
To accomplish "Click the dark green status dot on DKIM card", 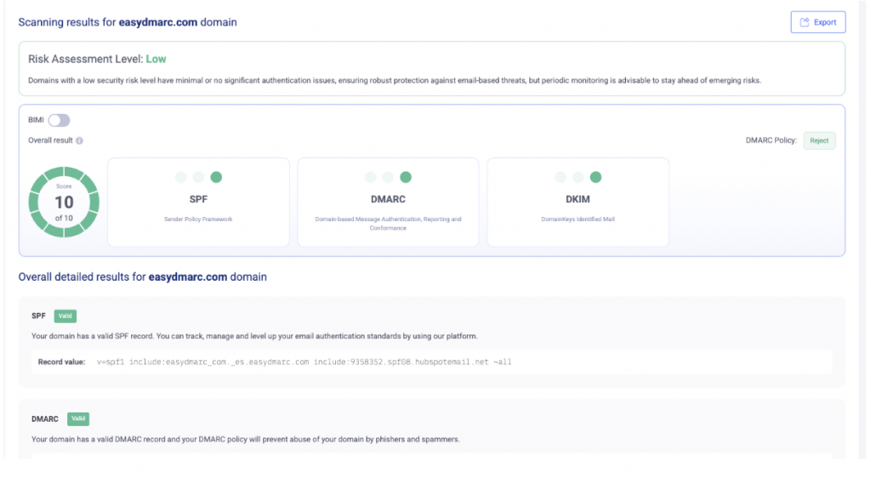I will (x=595, y=178).
